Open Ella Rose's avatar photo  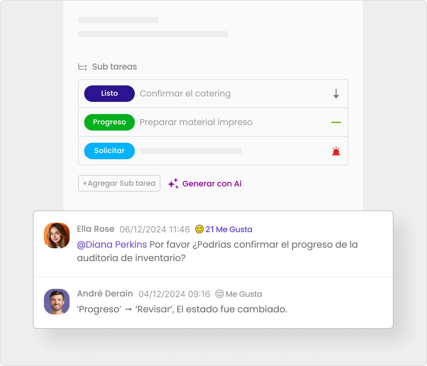pos(57,235)
